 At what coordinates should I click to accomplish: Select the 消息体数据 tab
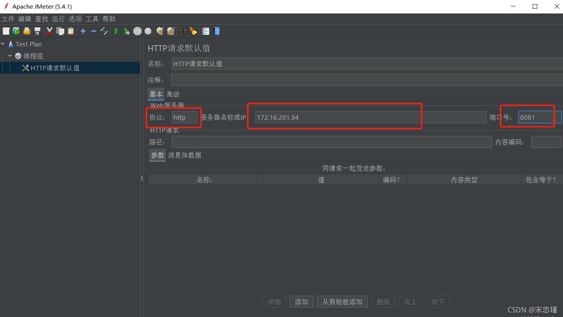pos(185,155)
